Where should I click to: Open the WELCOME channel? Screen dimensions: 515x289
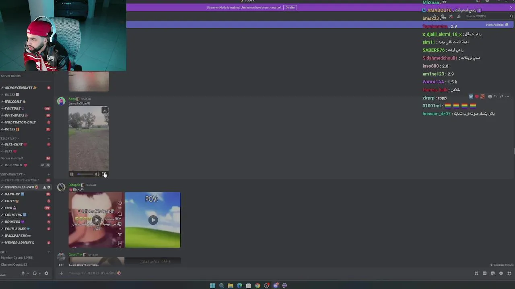pos(25,102)
